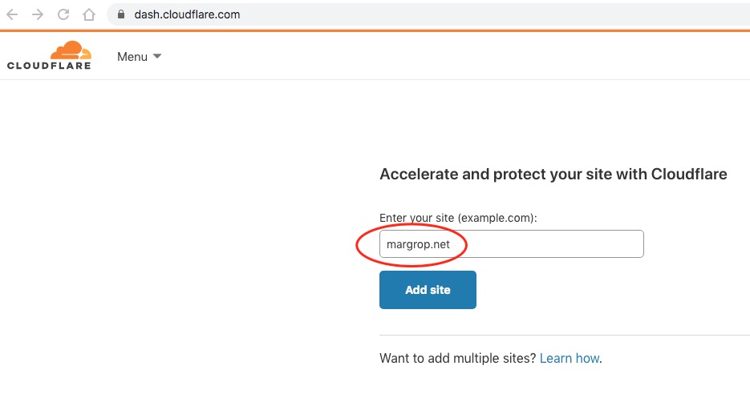Go back with the browser back arrow
Image resolution: width=750 pixels, height=402 pixels.
(x=12, y=14)
